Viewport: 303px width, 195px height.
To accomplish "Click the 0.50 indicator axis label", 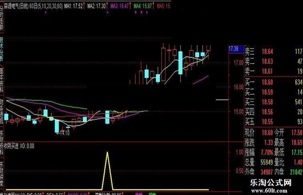I will coord(240,171).
